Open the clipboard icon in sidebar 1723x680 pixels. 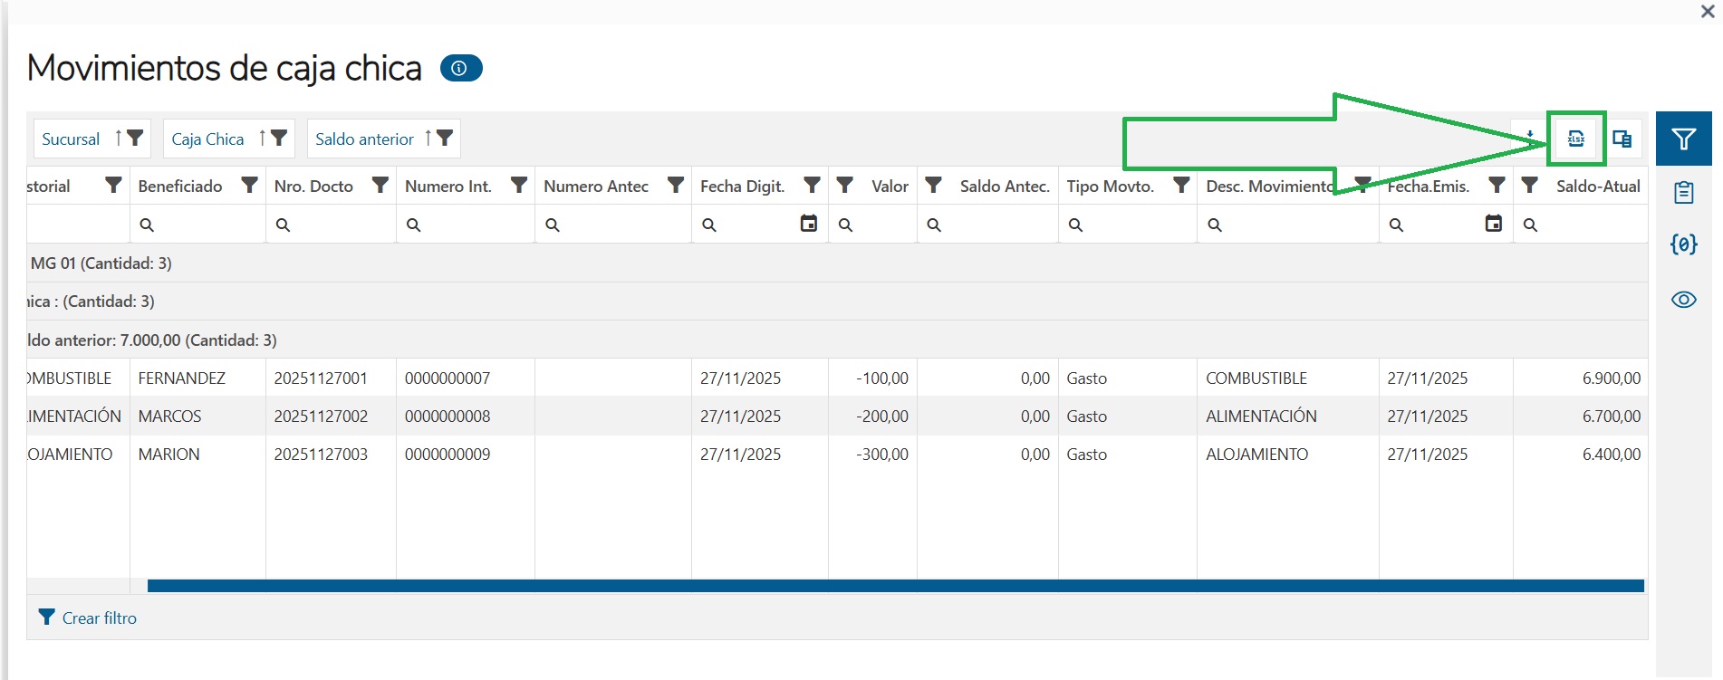[x=1683, y=192]
